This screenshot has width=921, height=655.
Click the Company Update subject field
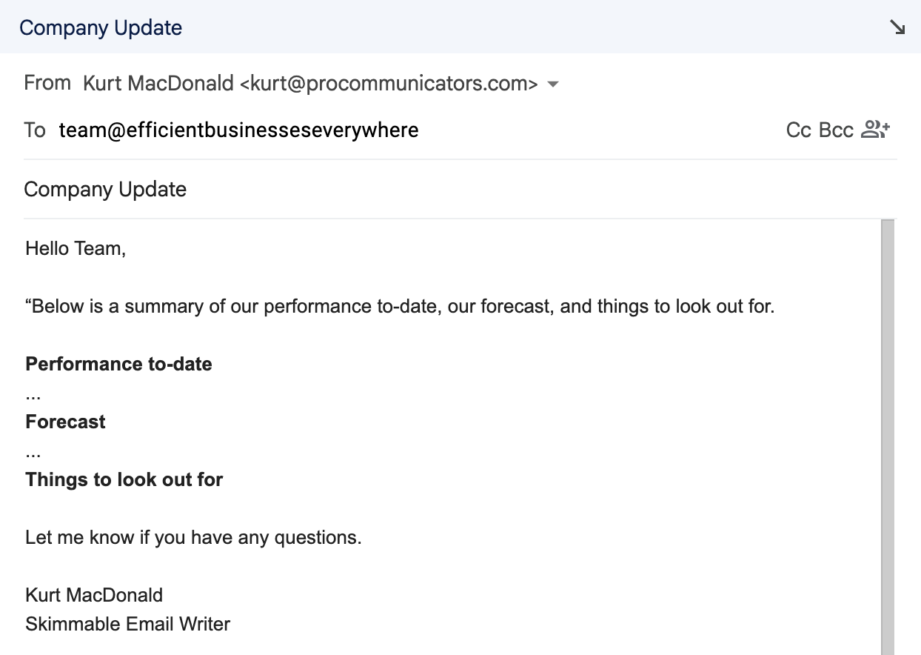tap(105, 190)
